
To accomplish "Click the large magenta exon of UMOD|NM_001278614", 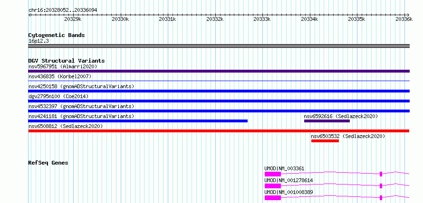I will click(x=273, y=186).
